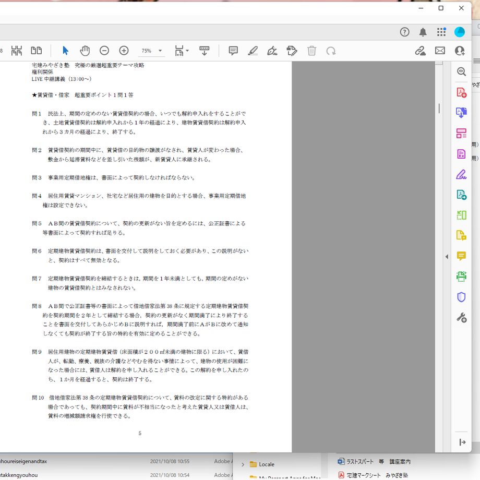This screenshot has width=480, height=480.
Task: Expand the Locale folder tree item
Action: click(243, 464)
